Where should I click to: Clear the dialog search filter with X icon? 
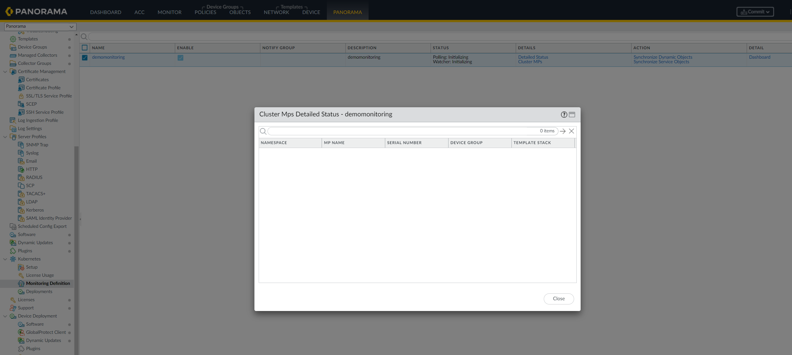[571, 131]
